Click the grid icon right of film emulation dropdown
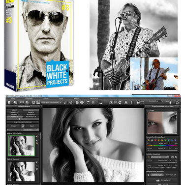The height and width of the screenshot is (185, 185). tap(172, 157)
